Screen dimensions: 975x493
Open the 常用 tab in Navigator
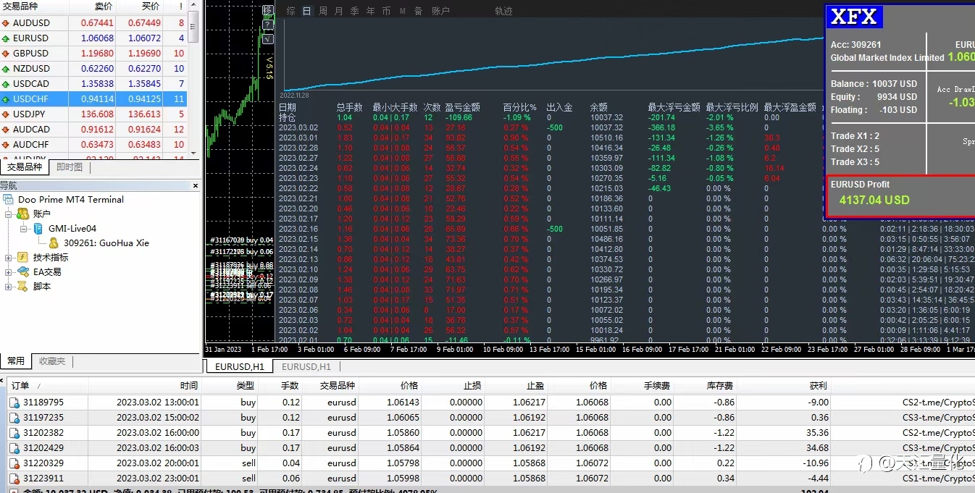coord(15,361)
